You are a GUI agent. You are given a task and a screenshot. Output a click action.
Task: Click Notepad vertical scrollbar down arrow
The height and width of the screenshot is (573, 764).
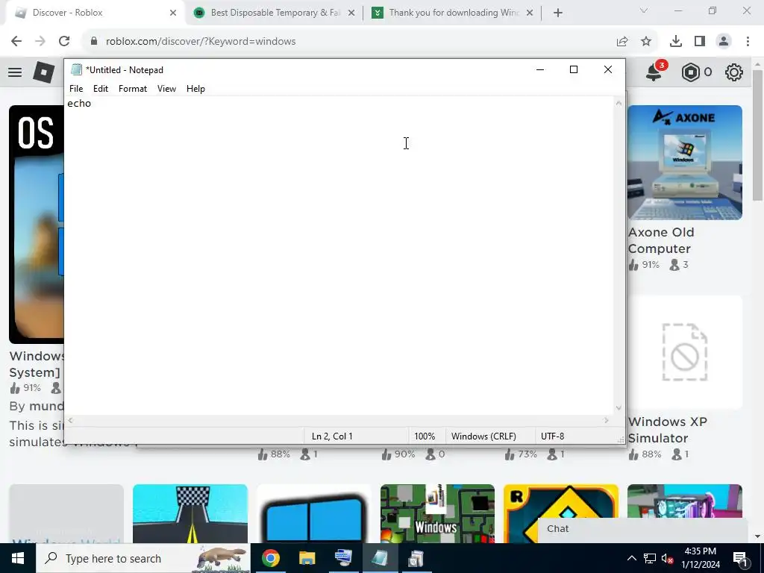coord(619,408)
